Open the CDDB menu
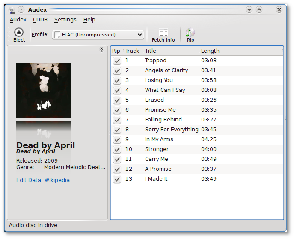Viewport: 294px width, 239px height. click(x=40, y=20)
